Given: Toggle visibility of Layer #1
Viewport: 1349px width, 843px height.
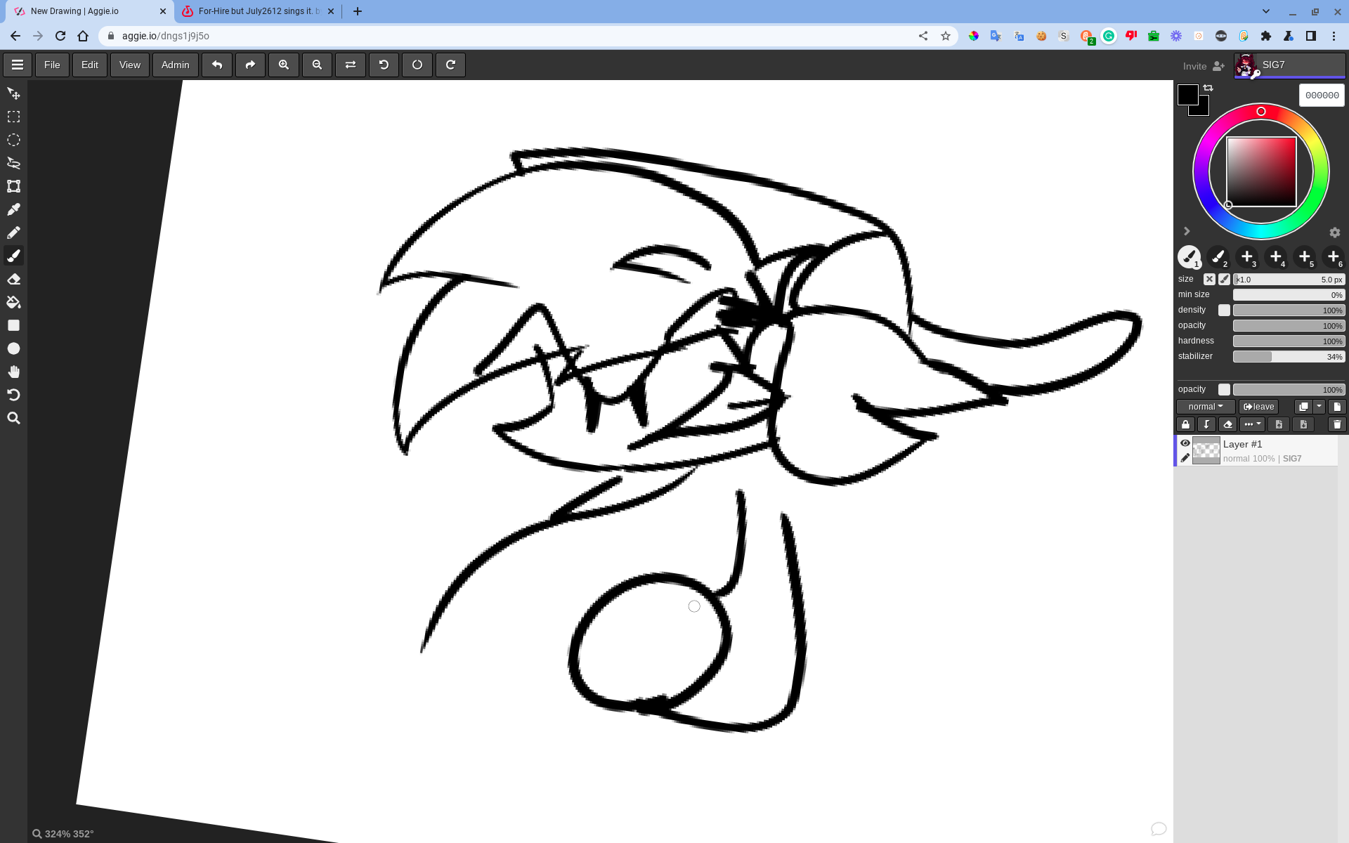Looking at the screenshot, I should 1185,443.
